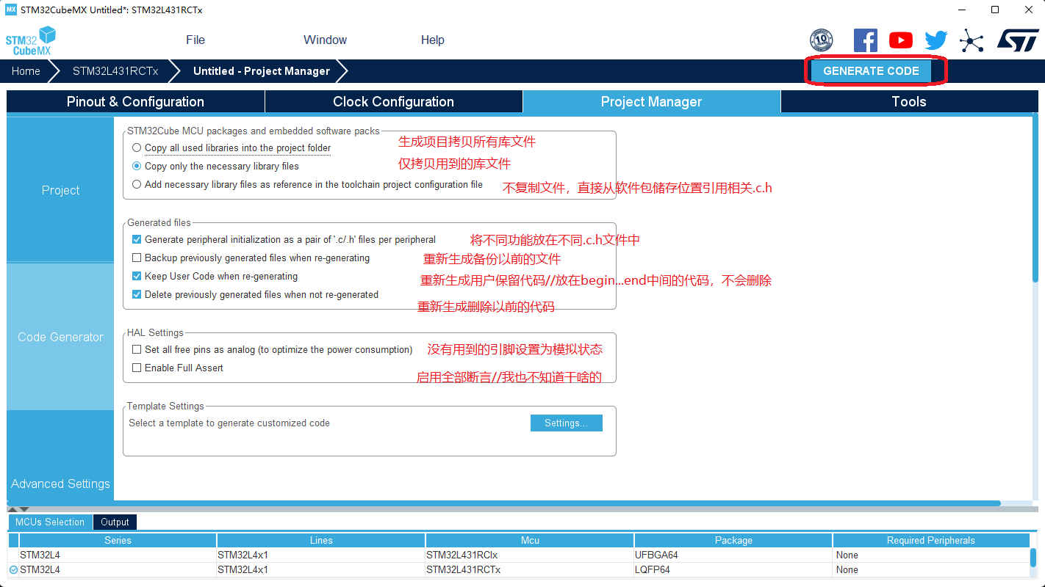Go to STM32L431RCTx breadcrumb
Viewport: 1045px width, 587px height.
point(115,70)
